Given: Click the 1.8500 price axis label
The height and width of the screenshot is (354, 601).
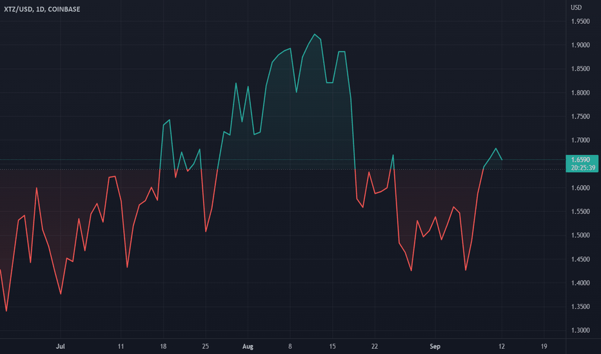Looking at the screenshot, I should pyautogui.click(x=580, y=69).
